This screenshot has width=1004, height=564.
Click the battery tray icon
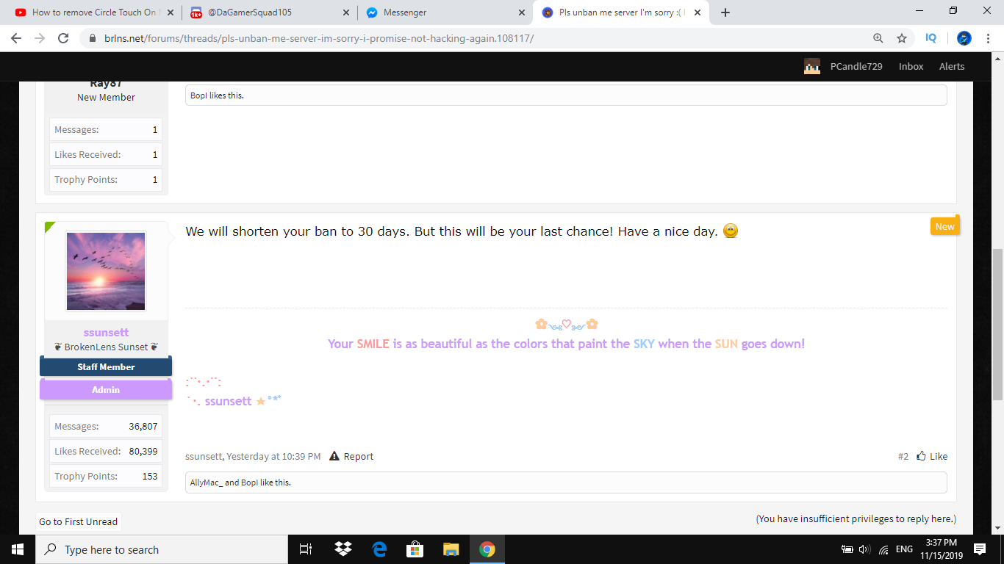tap(847, 549)
